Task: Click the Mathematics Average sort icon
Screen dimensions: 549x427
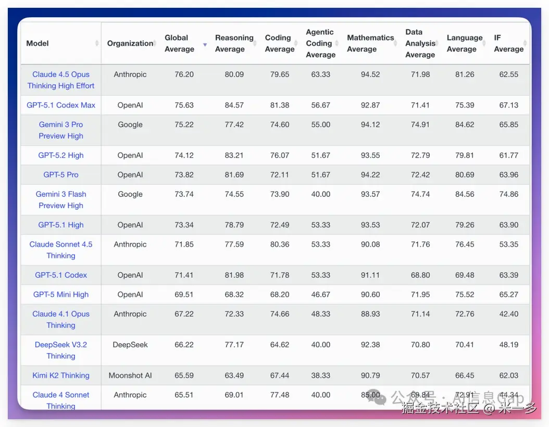Action: coord(396,43)
